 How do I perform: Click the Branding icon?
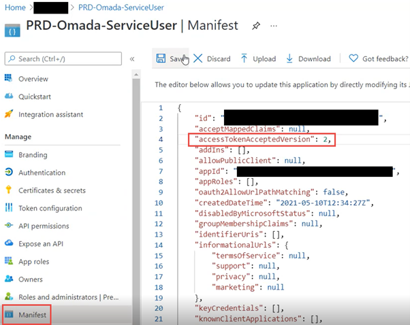pyautogui.click(x=9, y=154)
